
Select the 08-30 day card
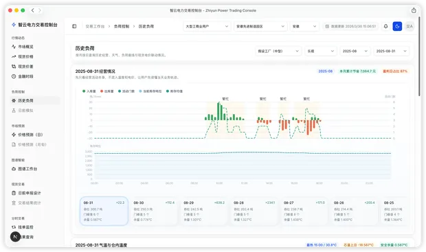click(x=154, y=211)
